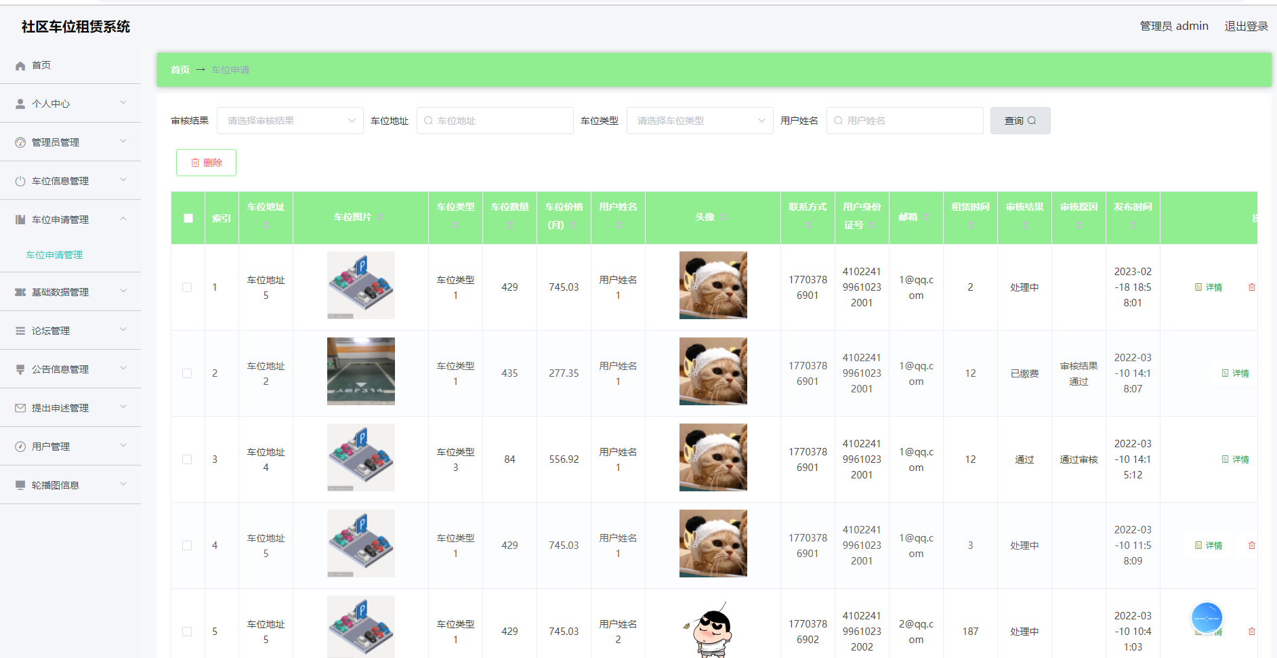Open the 请选择车位类型 dropdown
The image size is (1277, 658).
click(x=699, y=120)
